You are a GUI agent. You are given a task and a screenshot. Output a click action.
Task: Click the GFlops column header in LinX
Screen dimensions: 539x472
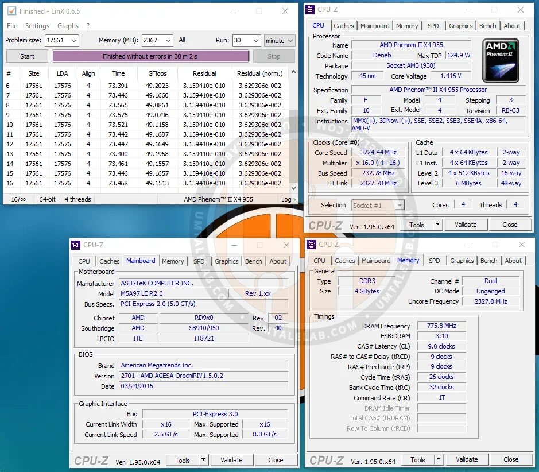click(157, 73)
